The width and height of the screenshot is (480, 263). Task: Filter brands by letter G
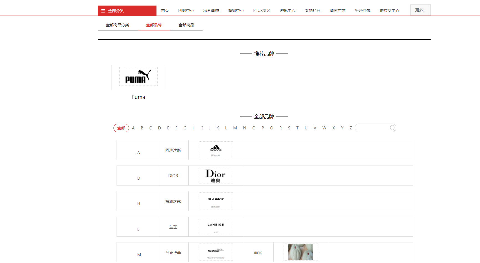185,128
